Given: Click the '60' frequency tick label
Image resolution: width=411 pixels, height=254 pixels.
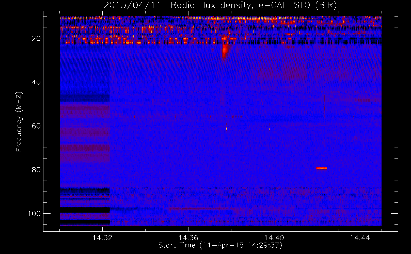Looking at the screenshot, I should (x=36, y=126).
